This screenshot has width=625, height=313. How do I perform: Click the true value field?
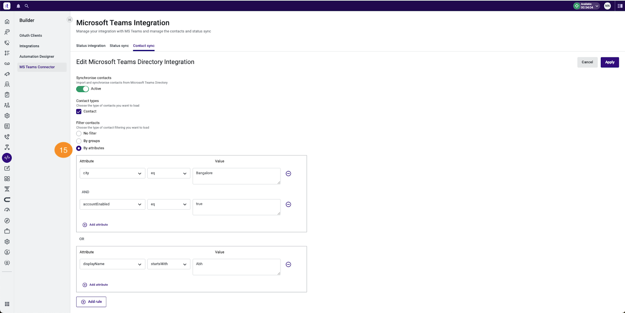[236, 207]
